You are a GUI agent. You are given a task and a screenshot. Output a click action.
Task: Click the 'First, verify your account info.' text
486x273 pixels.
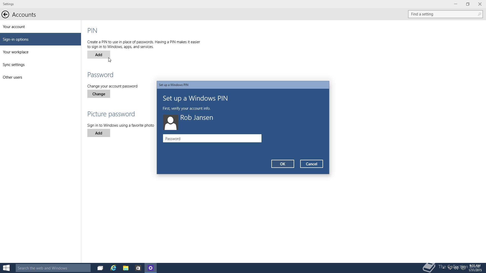pos(187,108)
